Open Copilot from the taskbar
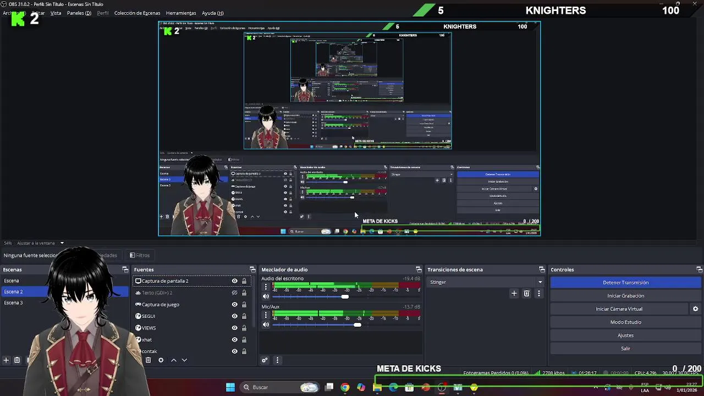 coord(361,387)
